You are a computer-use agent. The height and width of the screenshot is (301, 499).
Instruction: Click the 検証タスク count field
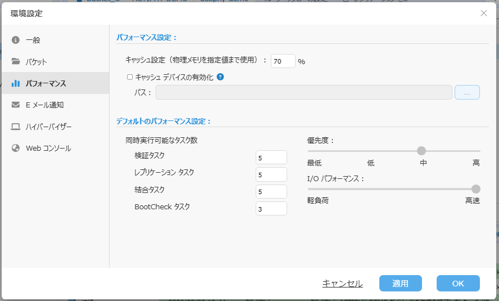coord(271,158)
